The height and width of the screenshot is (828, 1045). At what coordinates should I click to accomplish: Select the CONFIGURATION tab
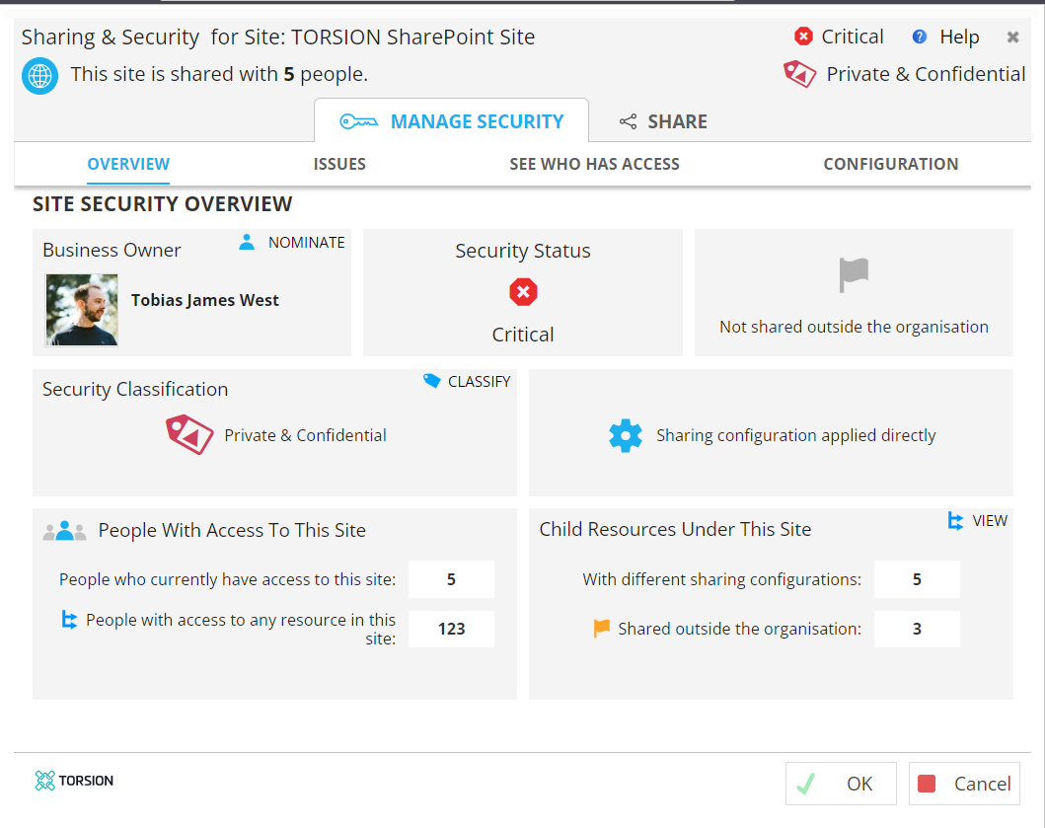[890, 164]
